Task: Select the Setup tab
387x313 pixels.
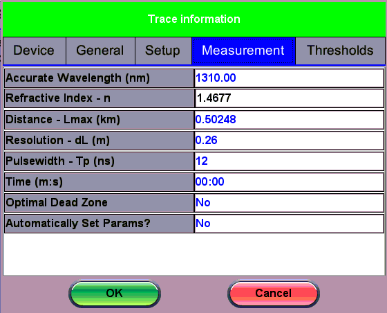Action: pos(163,51)
